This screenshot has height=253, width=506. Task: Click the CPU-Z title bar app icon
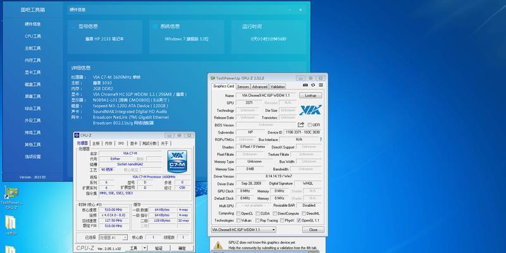pos(77,135)
